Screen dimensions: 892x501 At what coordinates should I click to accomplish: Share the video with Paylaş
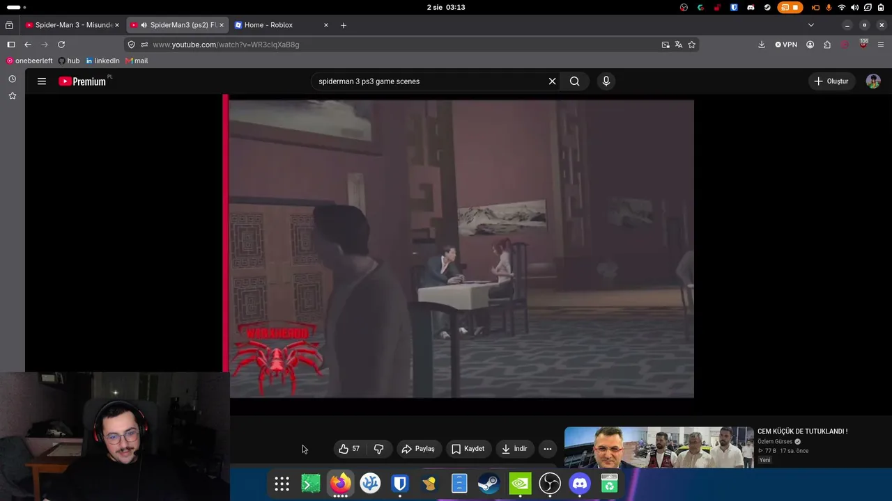[x=418, y=449]
